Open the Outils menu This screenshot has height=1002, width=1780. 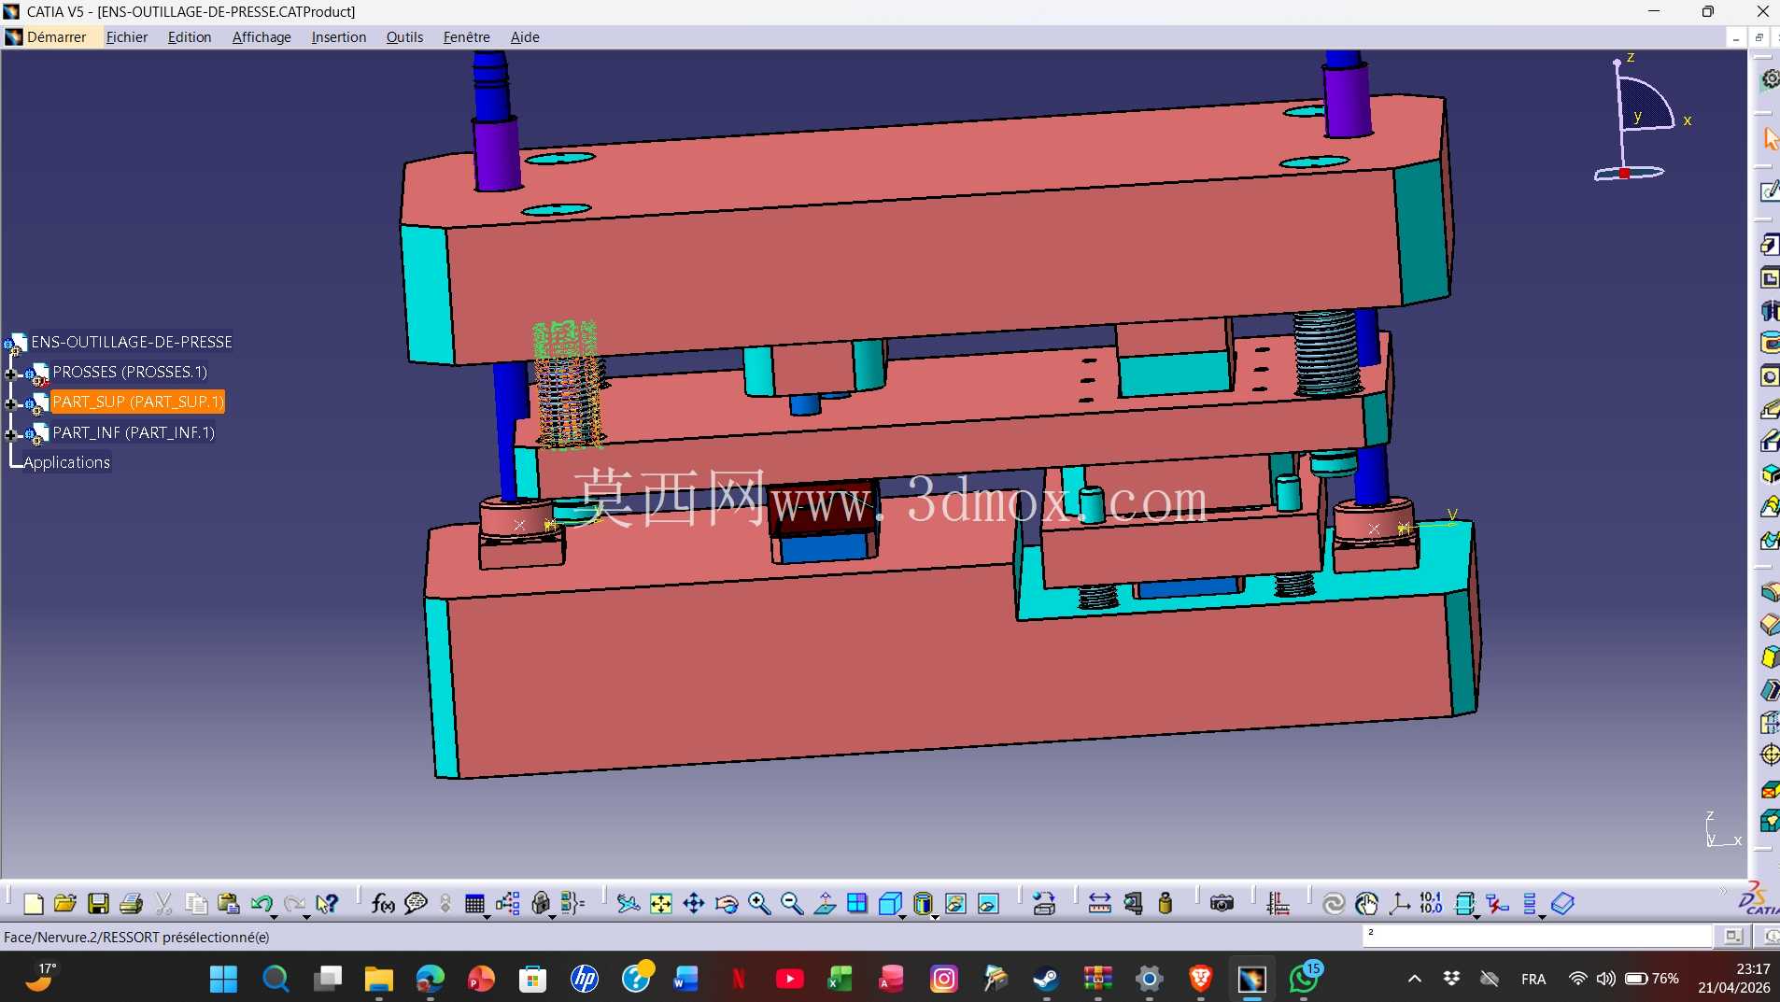404,37
